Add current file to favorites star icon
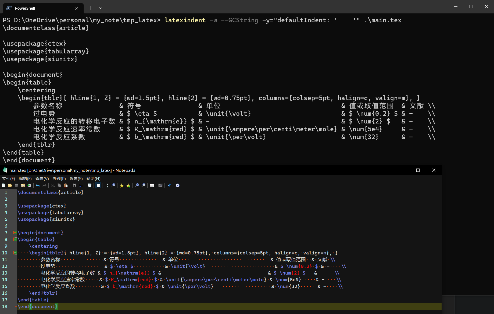This screenshot has height=314, width=494. [x=128, y=185]
